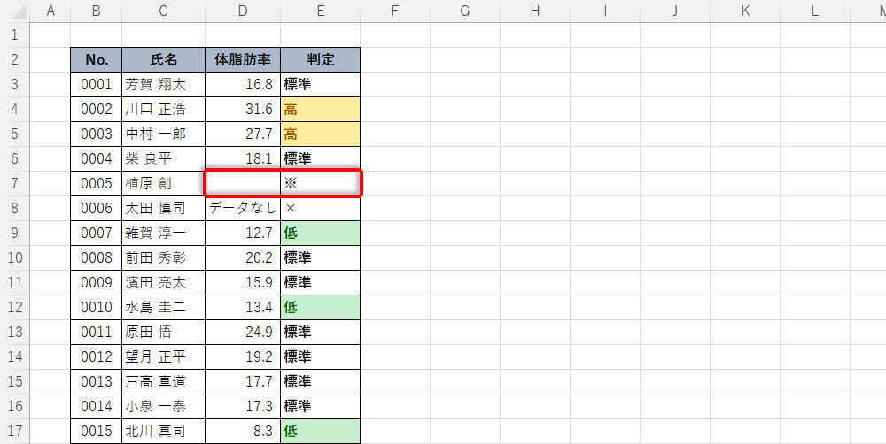This screenshot has height=444, width=886.
Task: Select the ※ judgment cell
Action: pyautogui.click(x=321, y=183)
